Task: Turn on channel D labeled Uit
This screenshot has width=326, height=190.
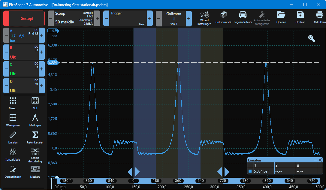Action: [24, 86]
